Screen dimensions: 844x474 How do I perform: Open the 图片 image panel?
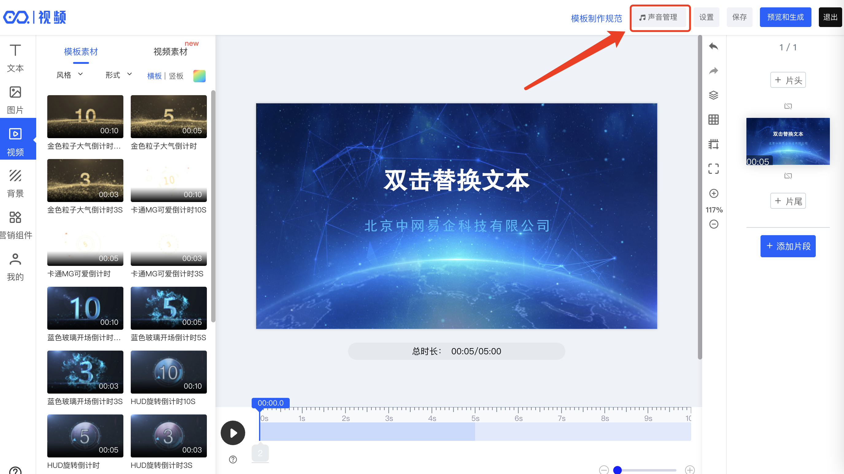tap(15, 100)
